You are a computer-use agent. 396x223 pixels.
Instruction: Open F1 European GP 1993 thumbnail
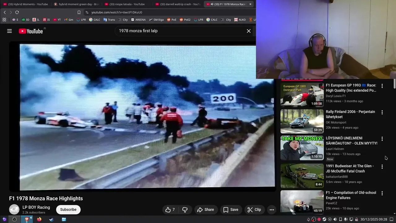click(x=302, y=95)
